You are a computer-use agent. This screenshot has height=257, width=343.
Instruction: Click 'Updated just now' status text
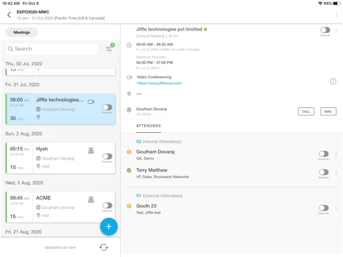60,248
